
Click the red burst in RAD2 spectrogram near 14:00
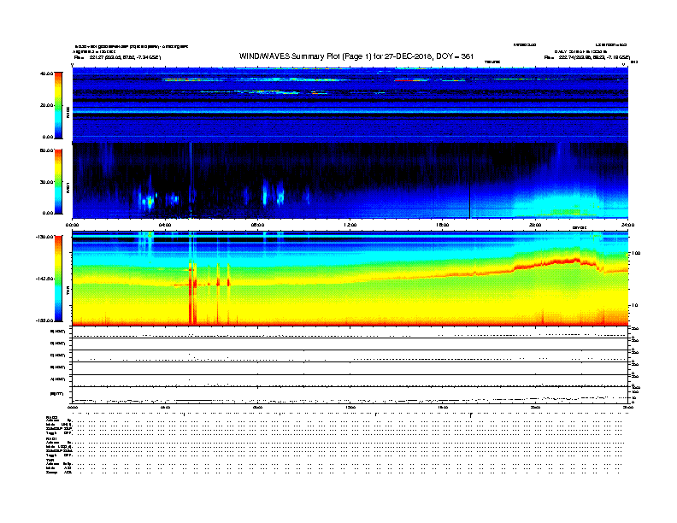click(406, 80)
